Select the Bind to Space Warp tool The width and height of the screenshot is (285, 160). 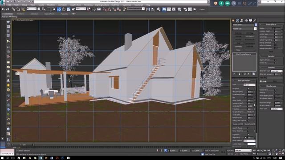click(23, 9)
